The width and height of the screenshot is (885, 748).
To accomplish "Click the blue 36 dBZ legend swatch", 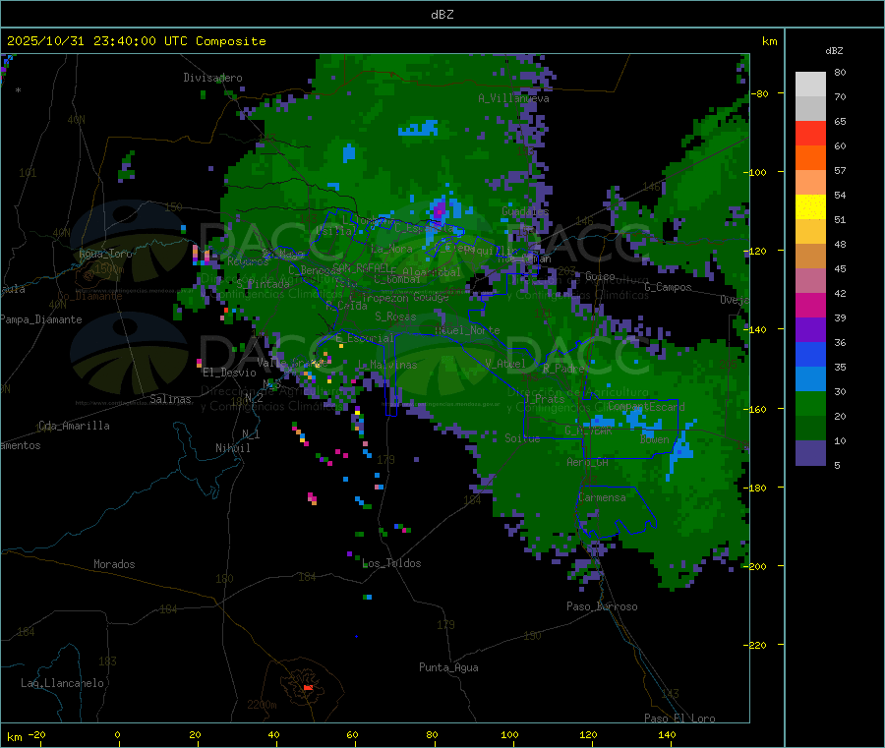I will (810, 354).
